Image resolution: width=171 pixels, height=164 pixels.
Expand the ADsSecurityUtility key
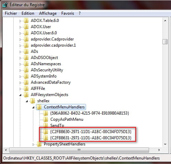click(x=20, y=70)
